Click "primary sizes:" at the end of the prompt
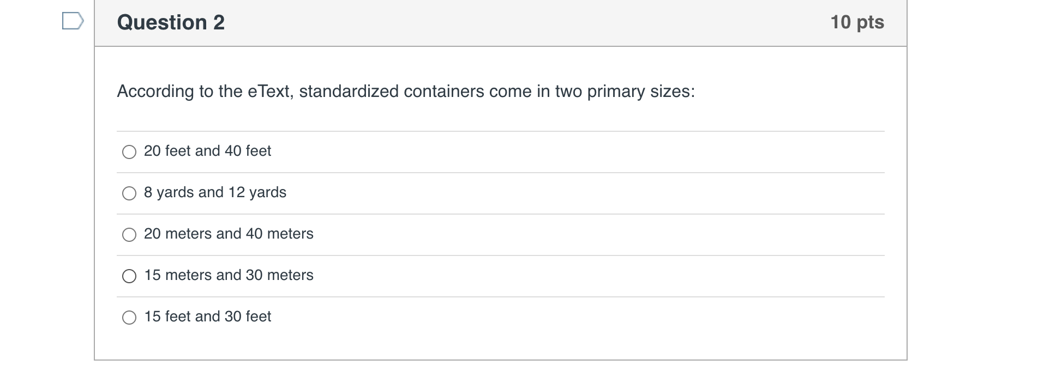1056x390 pixels. coord(641,92)
